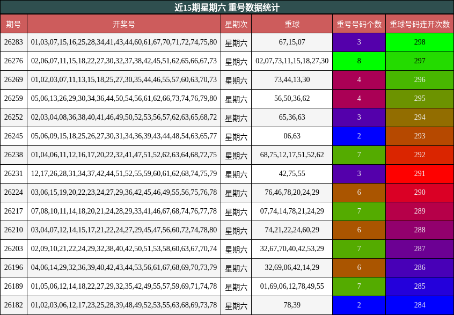Click the indigo 286 streak cell

[420, 268]
